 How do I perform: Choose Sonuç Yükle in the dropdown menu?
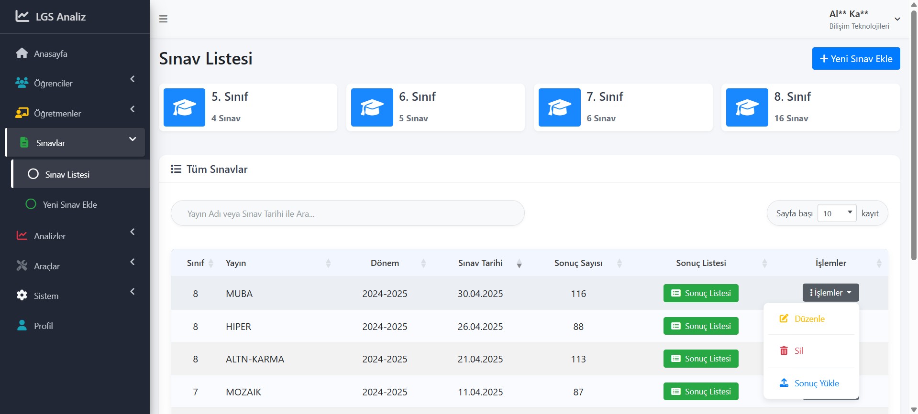pyautogui.click(x=816, y=383)
